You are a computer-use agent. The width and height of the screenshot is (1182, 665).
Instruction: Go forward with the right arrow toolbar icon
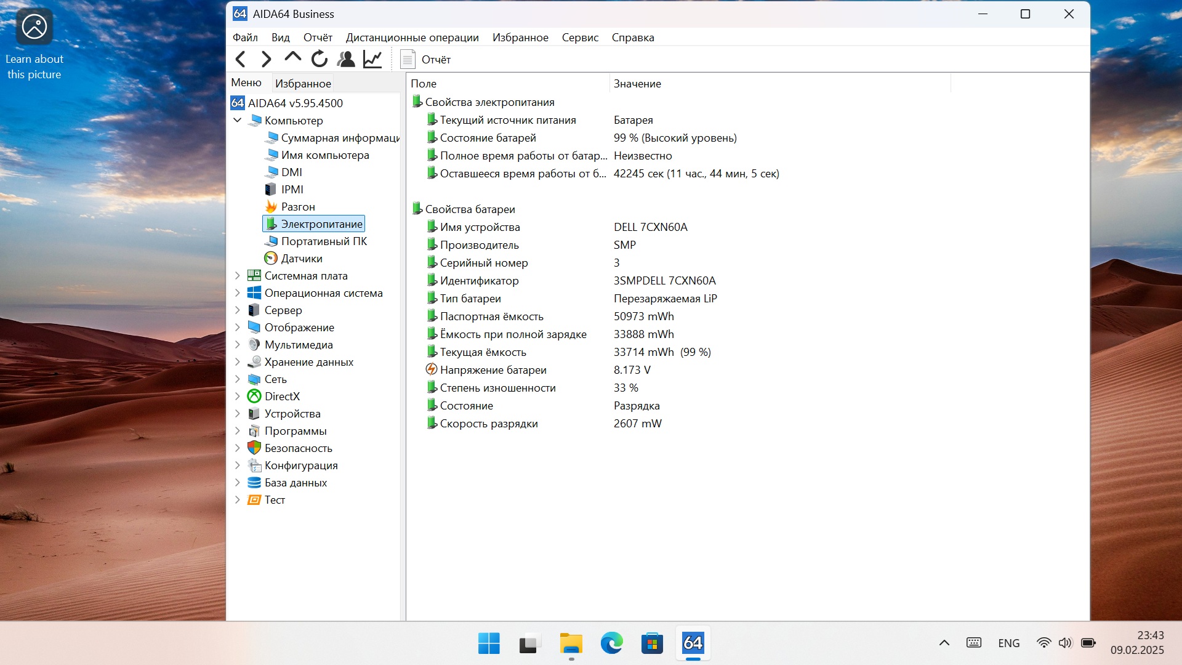coord(266,59)
